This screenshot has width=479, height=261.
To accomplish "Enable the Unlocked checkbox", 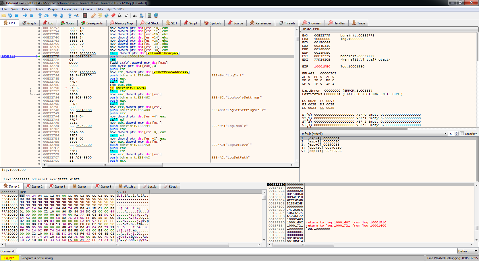I will point(462,134).
